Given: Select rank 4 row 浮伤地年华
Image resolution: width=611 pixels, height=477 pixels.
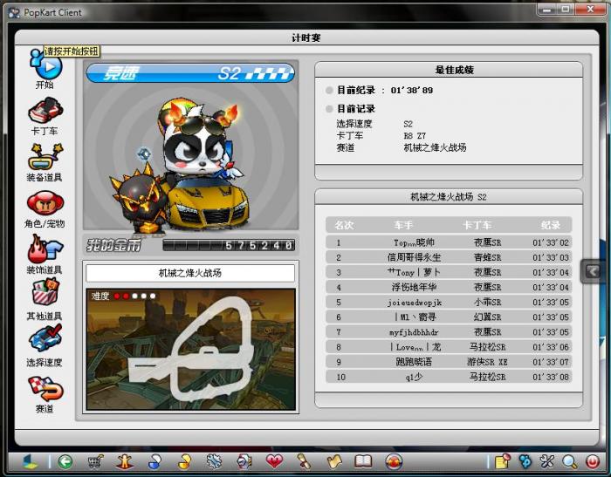Looking at the screenshot, I should point(449,288).
